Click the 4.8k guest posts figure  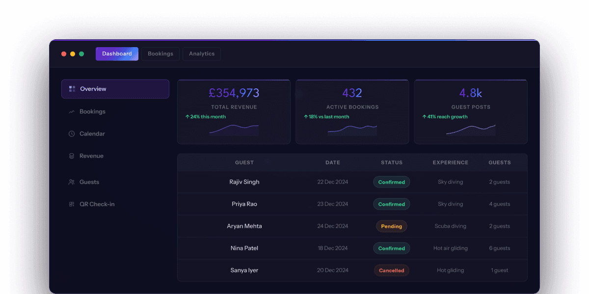471,93
